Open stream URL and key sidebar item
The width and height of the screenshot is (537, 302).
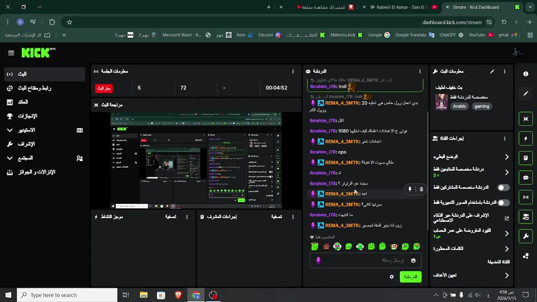45,88
